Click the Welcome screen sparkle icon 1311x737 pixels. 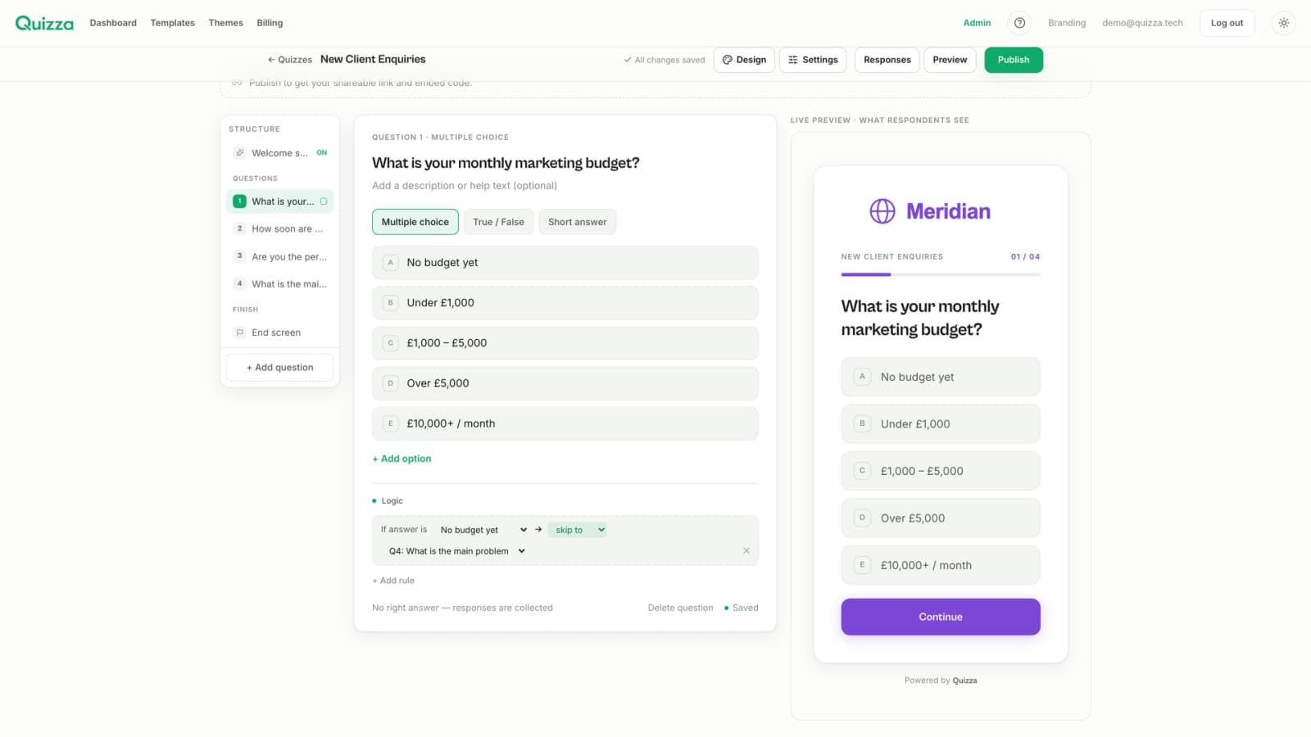239,153
